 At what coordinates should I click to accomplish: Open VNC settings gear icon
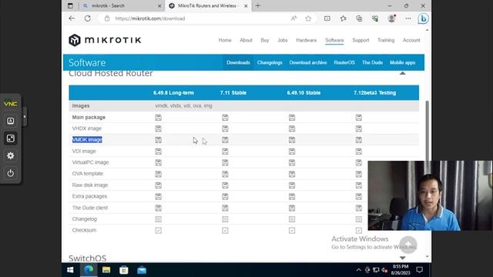point(10,155)
